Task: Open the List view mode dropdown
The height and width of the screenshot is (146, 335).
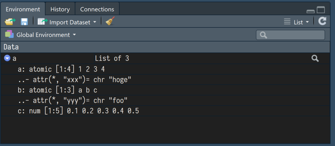Action: pos(301,22)
